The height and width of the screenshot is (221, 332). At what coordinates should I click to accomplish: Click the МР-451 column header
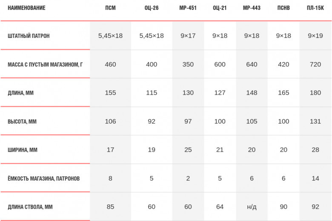tap(188, 8)
